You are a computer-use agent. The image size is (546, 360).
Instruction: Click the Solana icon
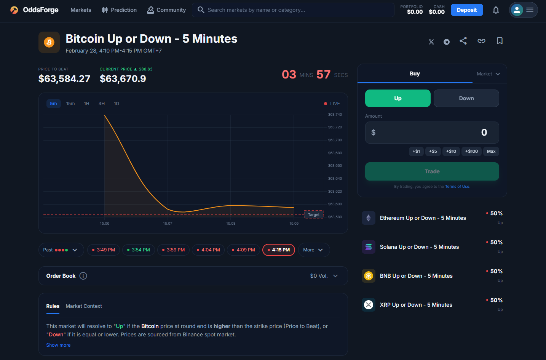[x=369, y=247]
